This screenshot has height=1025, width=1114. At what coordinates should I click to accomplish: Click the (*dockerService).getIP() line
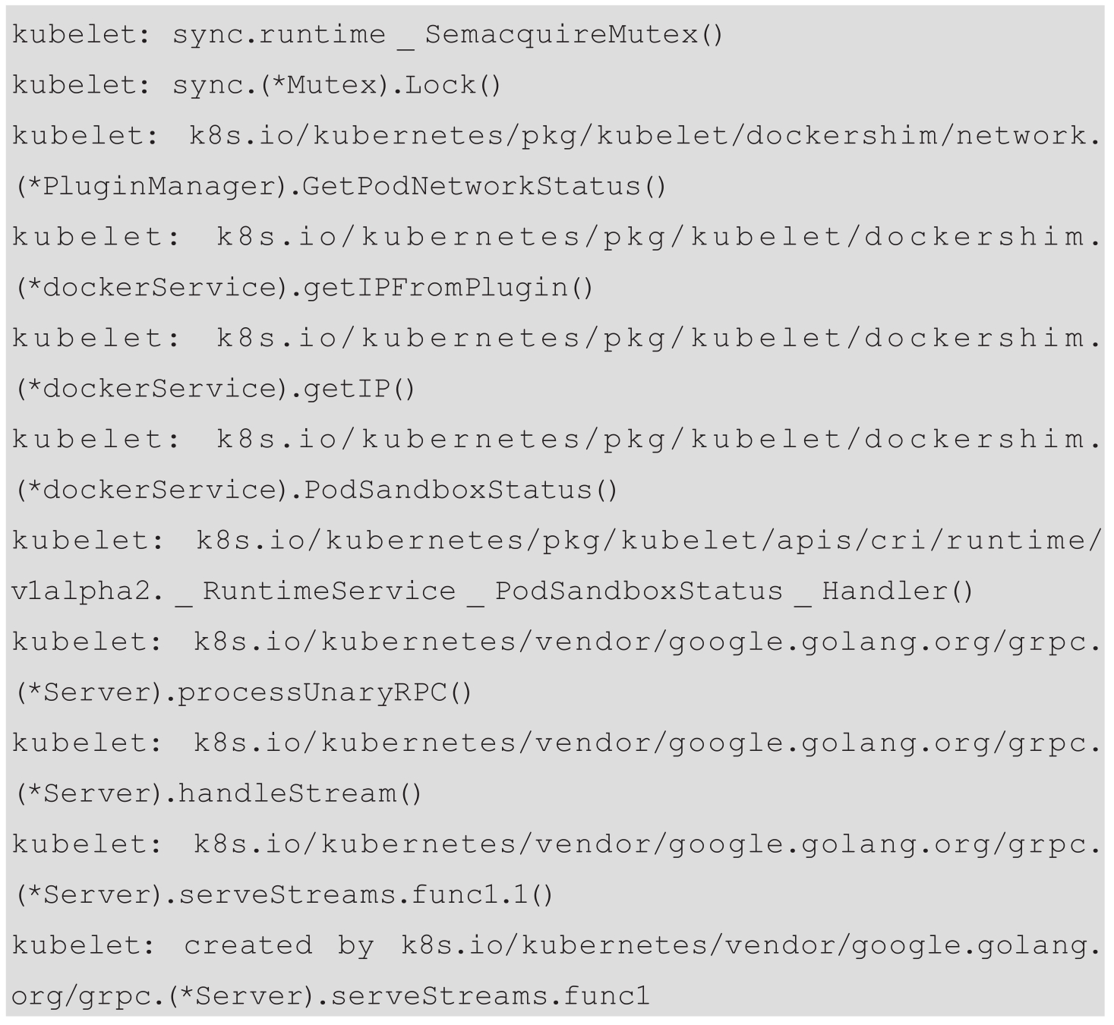click(215, 389)
